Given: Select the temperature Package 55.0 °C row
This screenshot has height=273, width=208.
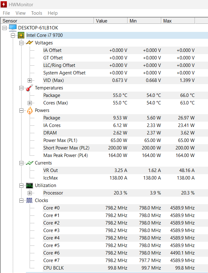Looking at the screenshot, I should point(126,95).
